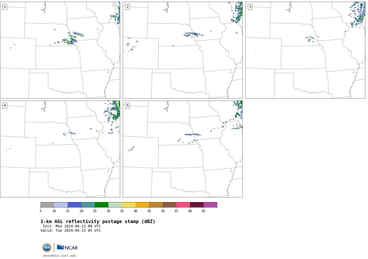Click the member number 2 label box
Viewport: 368px width, 259px height.
pyautogui.click(x=127, y=7)
